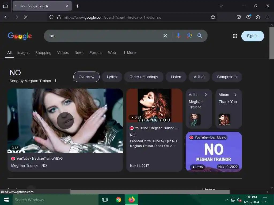
Task: Open 'Meghan Trainor - NO' video title link
Action: click(29, 165)
